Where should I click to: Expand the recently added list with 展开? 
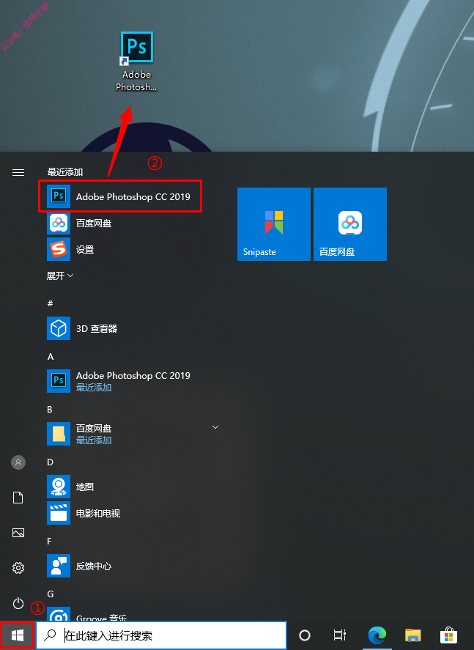60,276
